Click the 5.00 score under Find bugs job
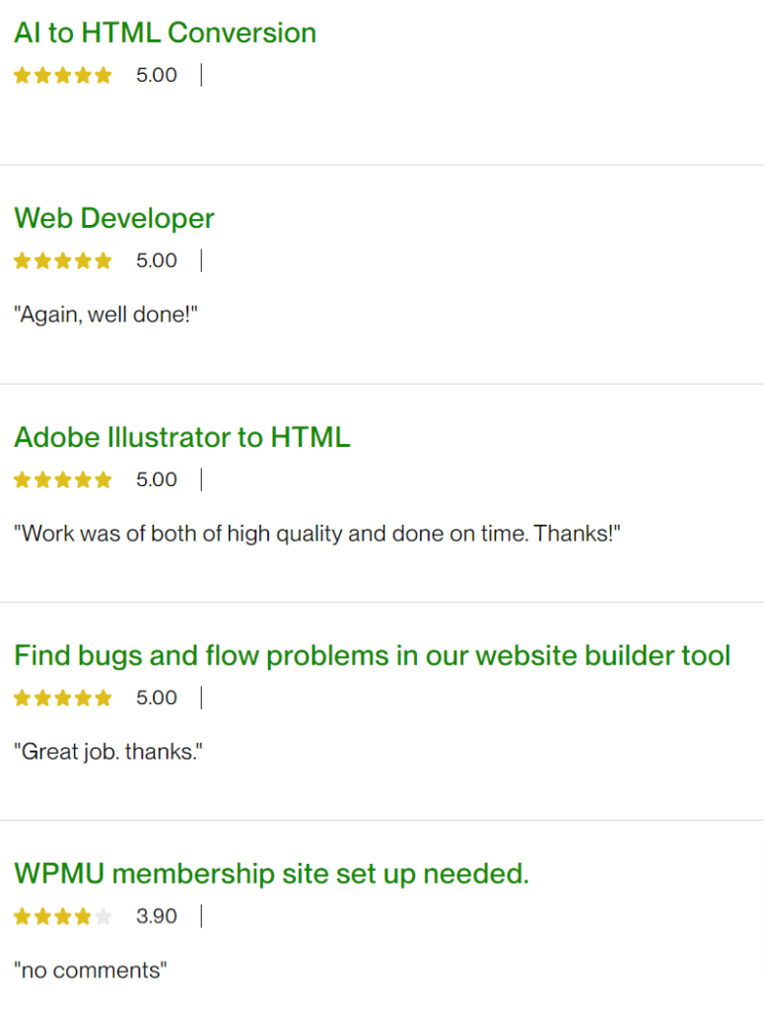 coord(157,697)
